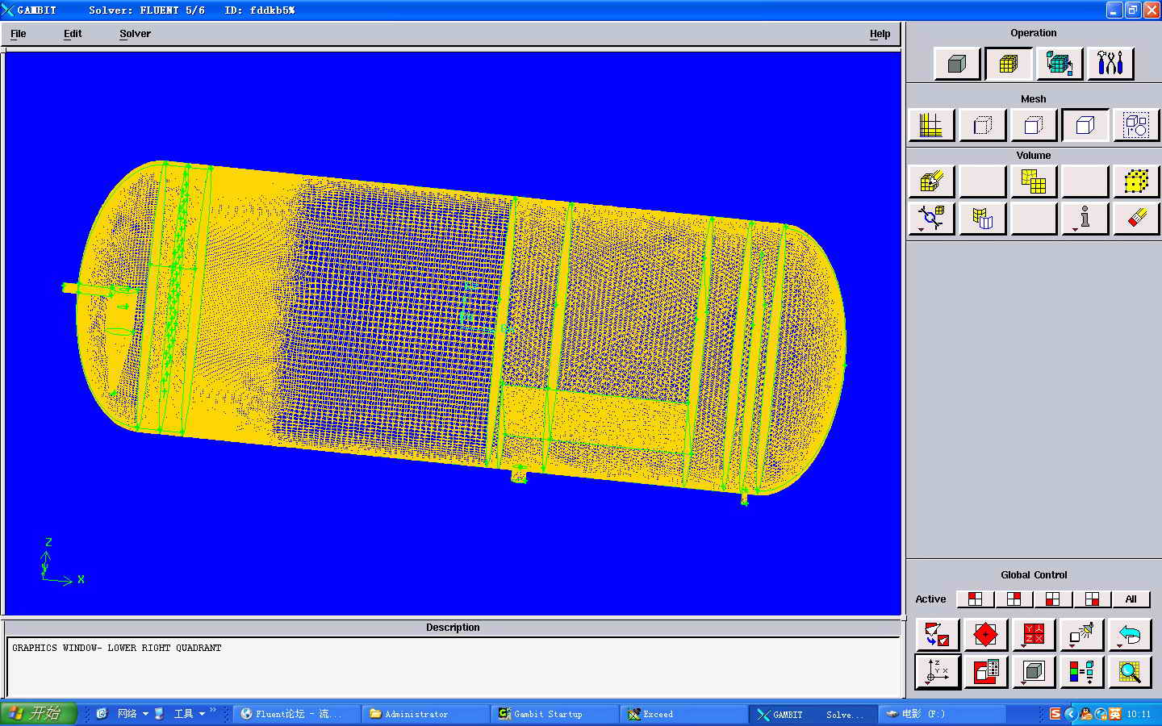Toggle the upper right active quadrant

point(1014,599)
